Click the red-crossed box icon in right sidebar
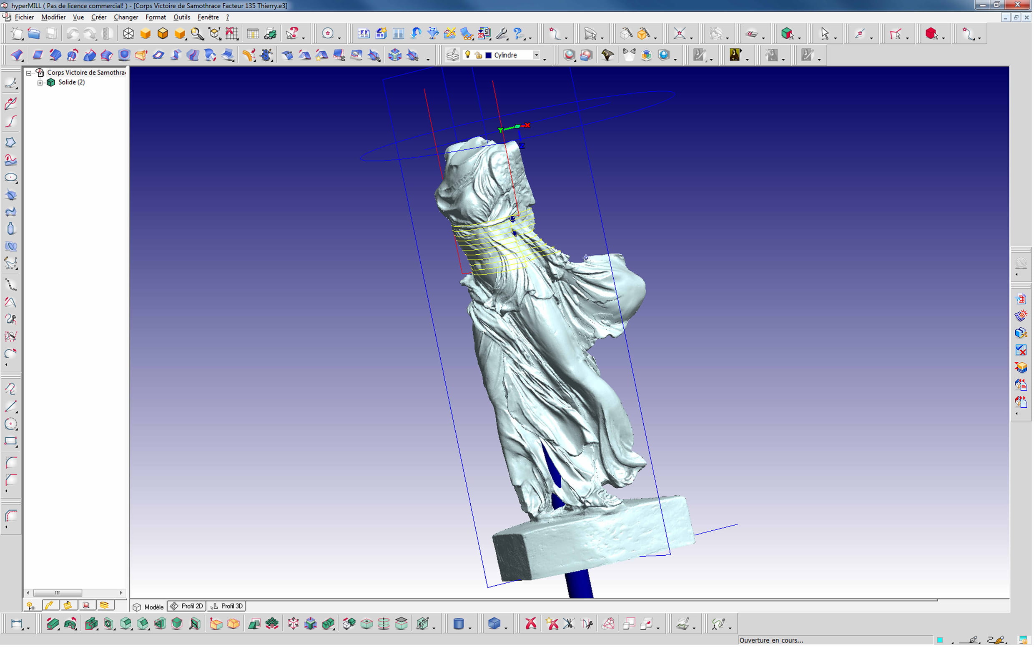 pos(1021,350)
